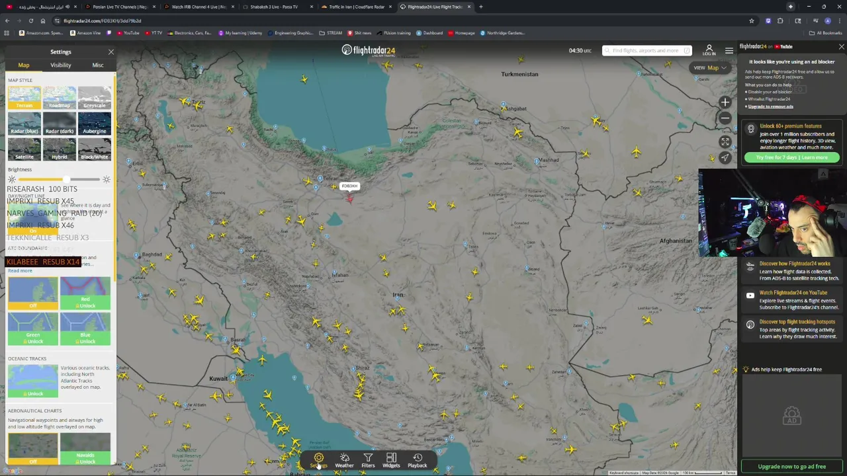Reload the browser page

pos(30,20)
